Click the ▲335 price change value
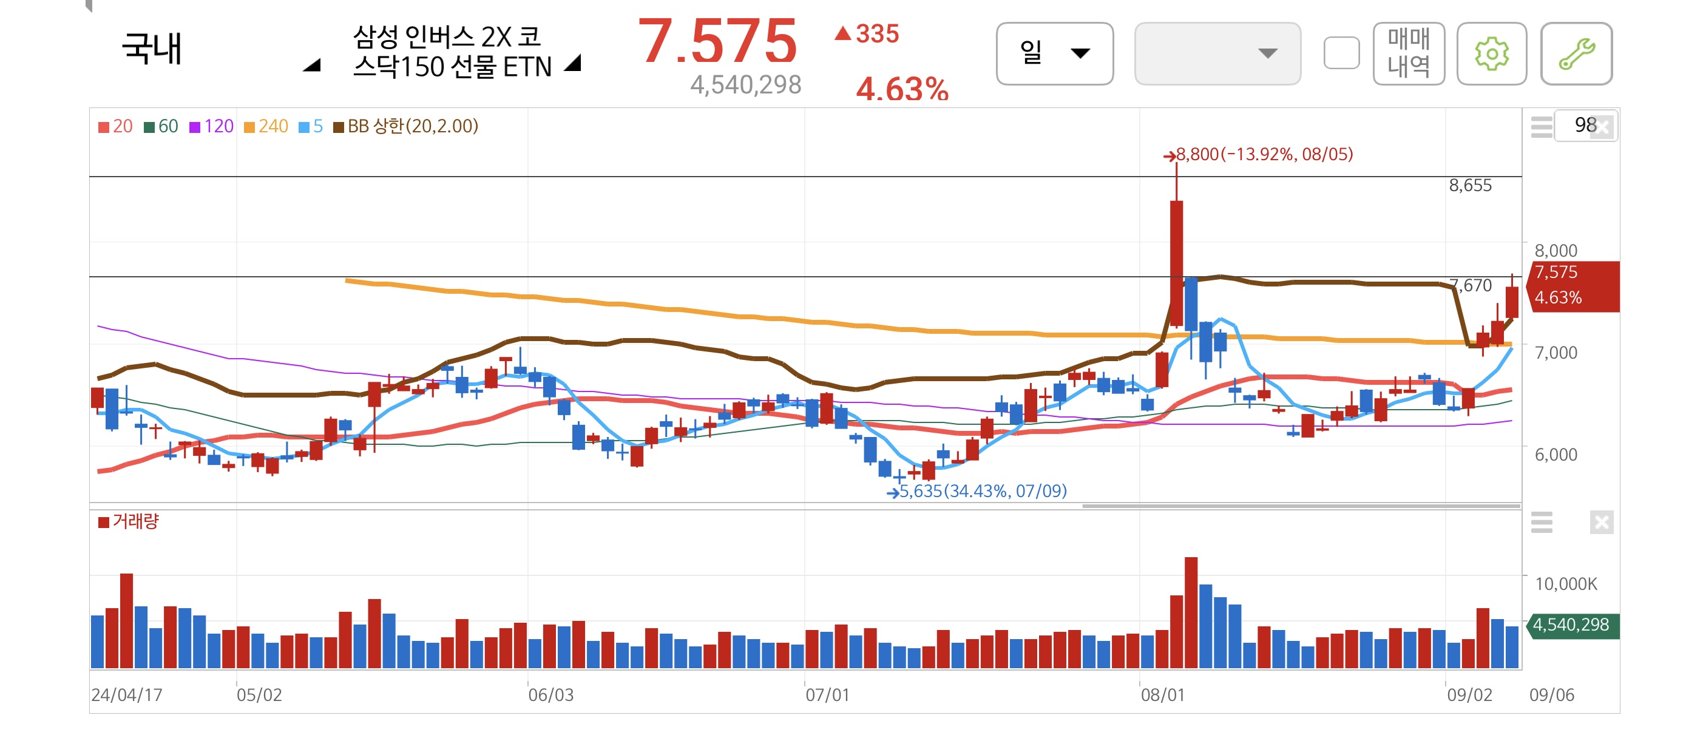 [x=867, y=34]
